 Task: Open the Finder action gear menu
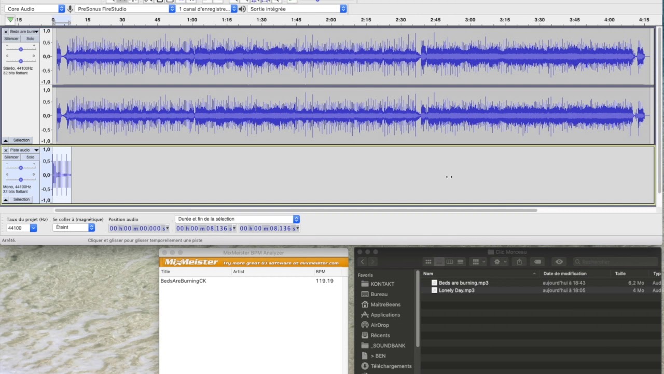[x=499, y=262]
